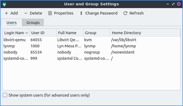Toggle sort arrow on Login Name column
The height and width of the screenshot is (106, 183).
coord(27,33)
